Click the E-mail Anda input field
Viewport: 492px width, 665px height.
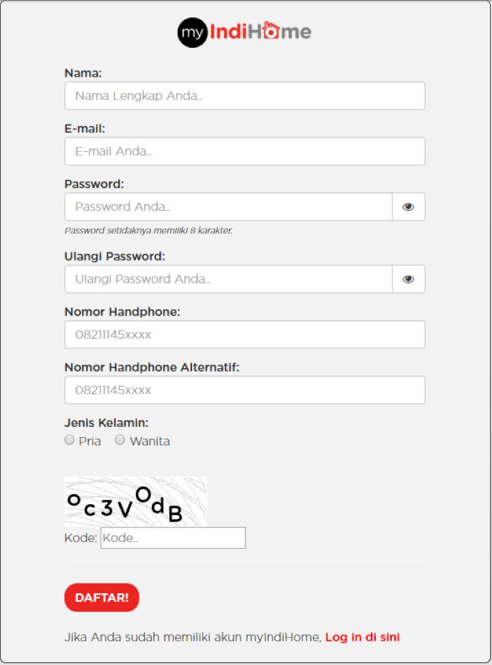click(245, 151)
